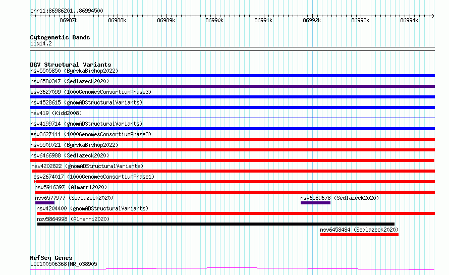
Task: Select the blue bar under nsv4528615
Action: pos(232,107)
